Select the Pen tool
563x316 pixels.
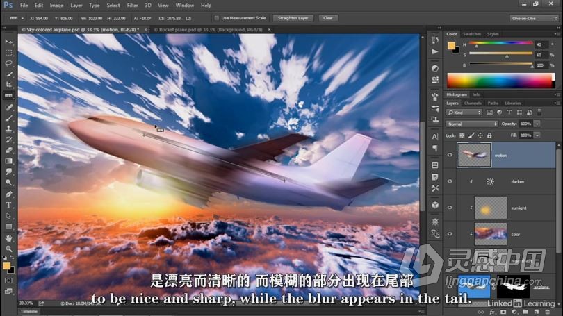coord(8,194)
